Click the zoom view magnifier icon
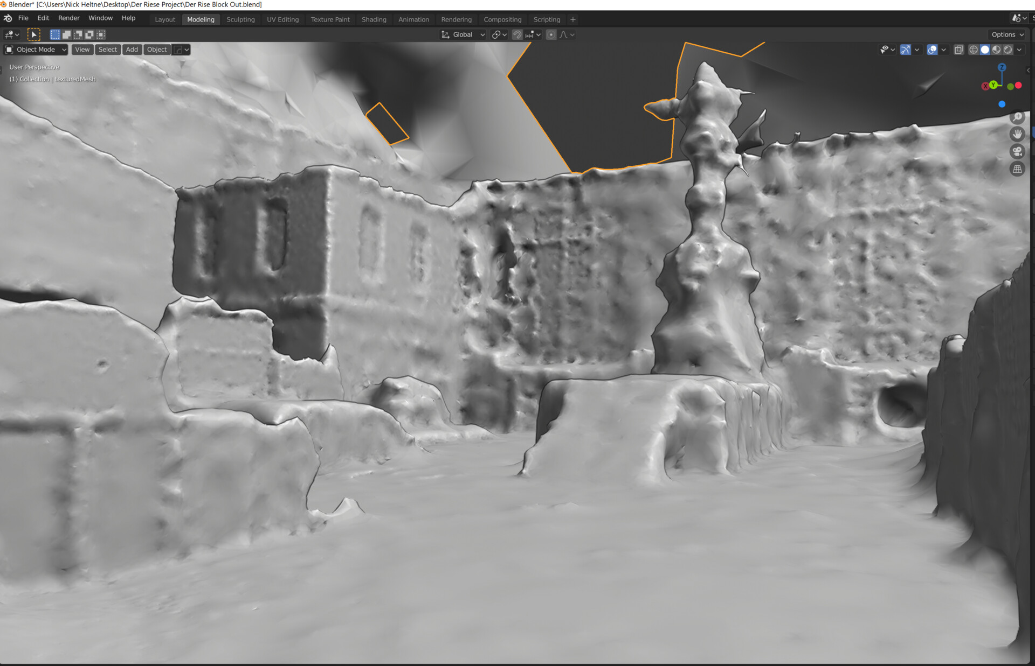This screenshot has height=666, width=1035. click(x=1017, y=117)
